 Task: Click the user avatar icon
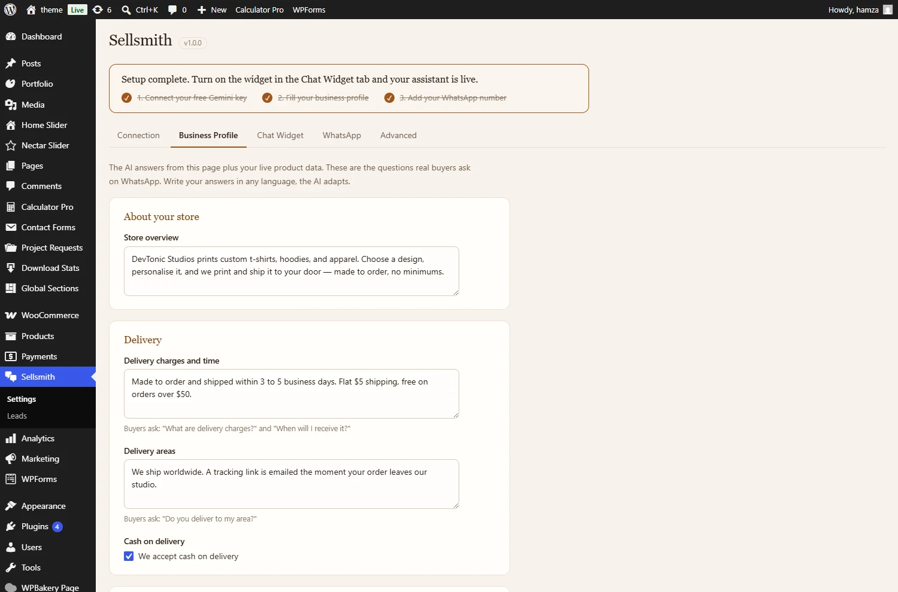(x=888, y=10)
